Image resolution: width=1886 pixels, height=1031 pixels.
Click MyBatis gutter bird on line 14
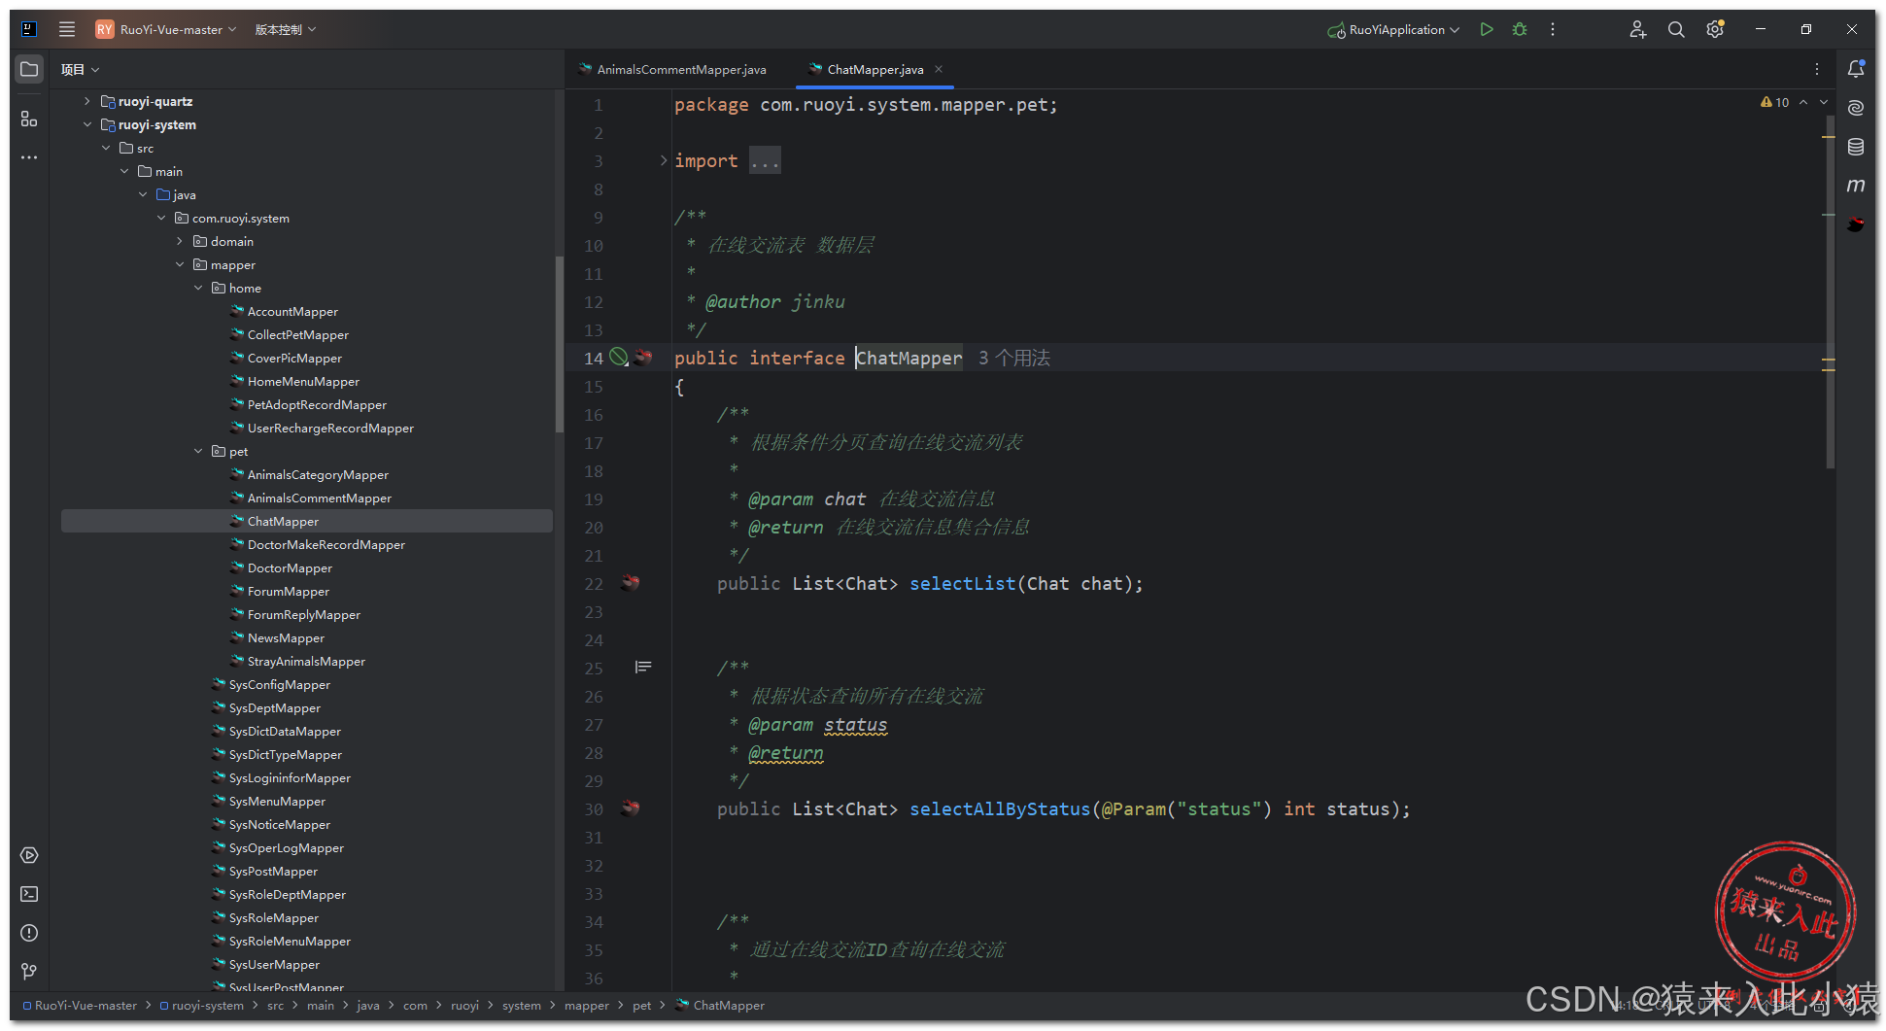click(643, 358)
